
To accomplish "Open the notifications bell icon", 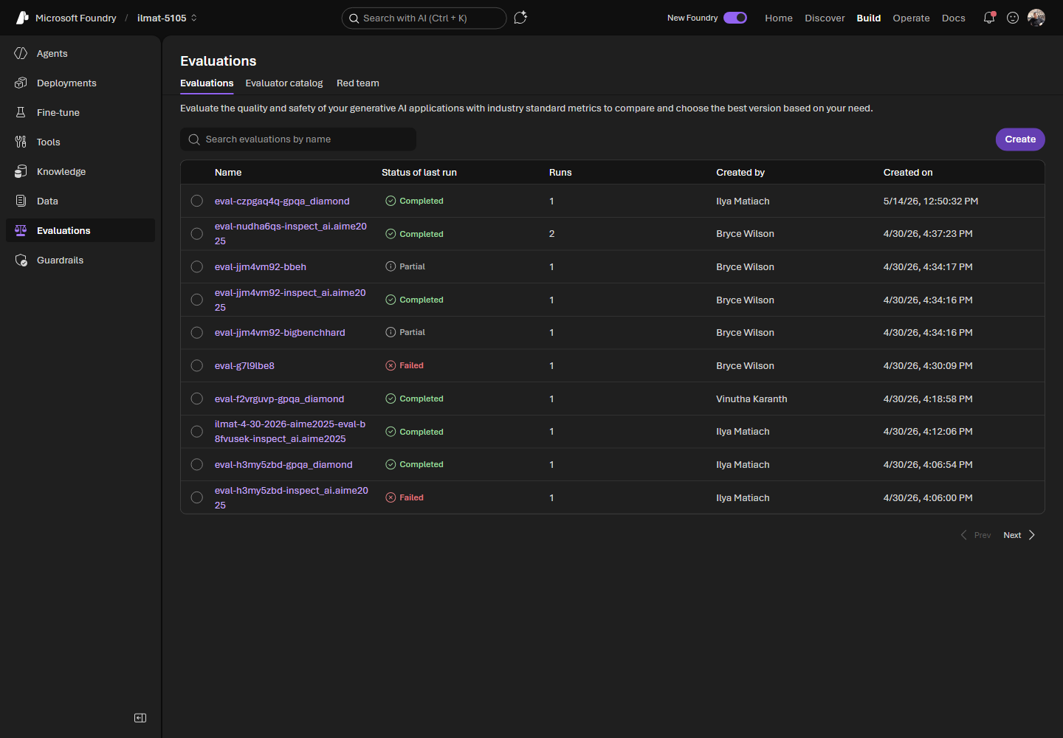I will point(989,18).
